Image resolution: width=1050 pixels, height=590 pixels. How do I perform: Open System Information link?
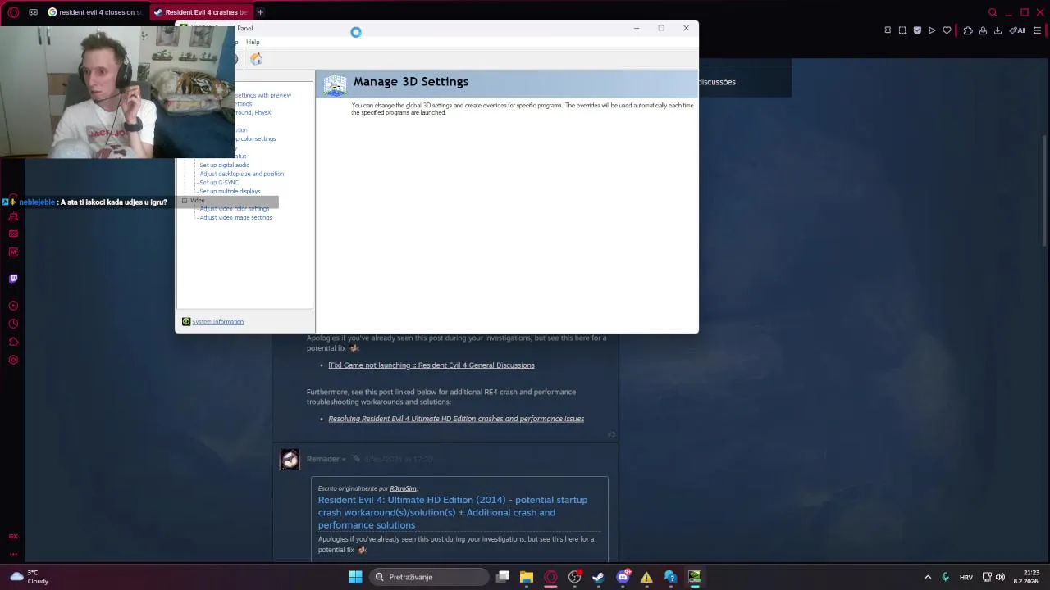[x=217, y=322]
